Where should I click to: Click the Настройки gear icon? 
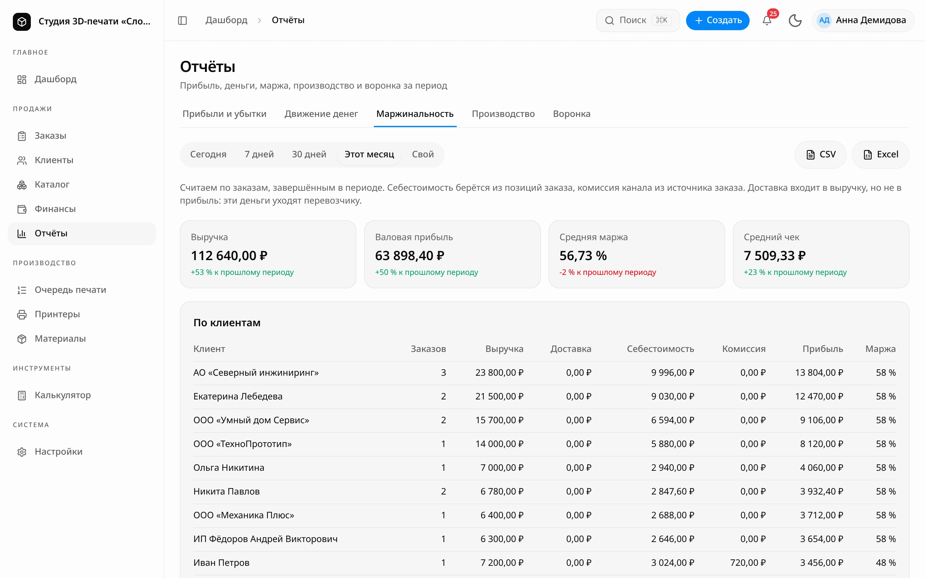tap(22, 452)
